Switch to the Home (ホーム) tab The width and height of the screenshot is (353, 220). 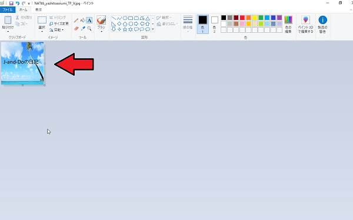point(23,9)
